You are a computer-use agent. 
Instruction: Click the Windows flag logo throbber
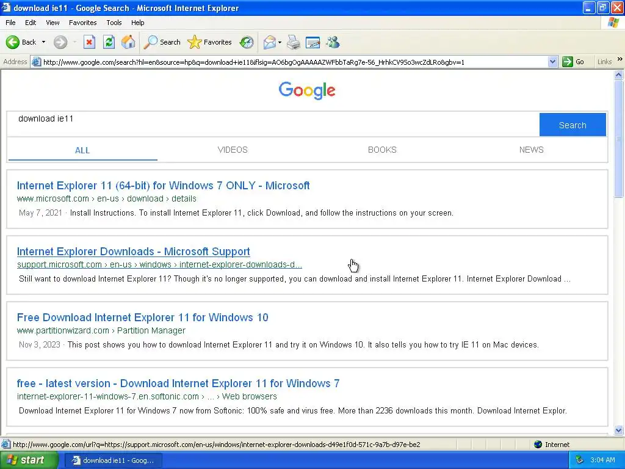click(614, 23)
